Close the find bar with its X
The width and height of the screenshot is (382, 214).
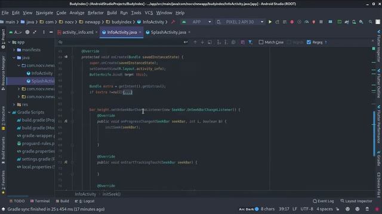coord(372,41)
